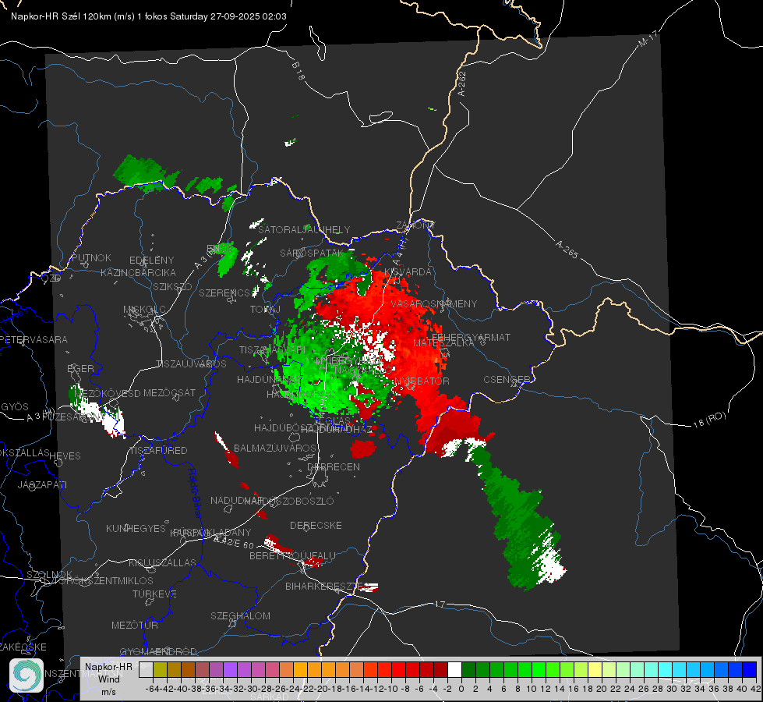The width and height of the screenshot is (763, 702).
Task: Click the M-17 road label
Action: coord(648,38)
